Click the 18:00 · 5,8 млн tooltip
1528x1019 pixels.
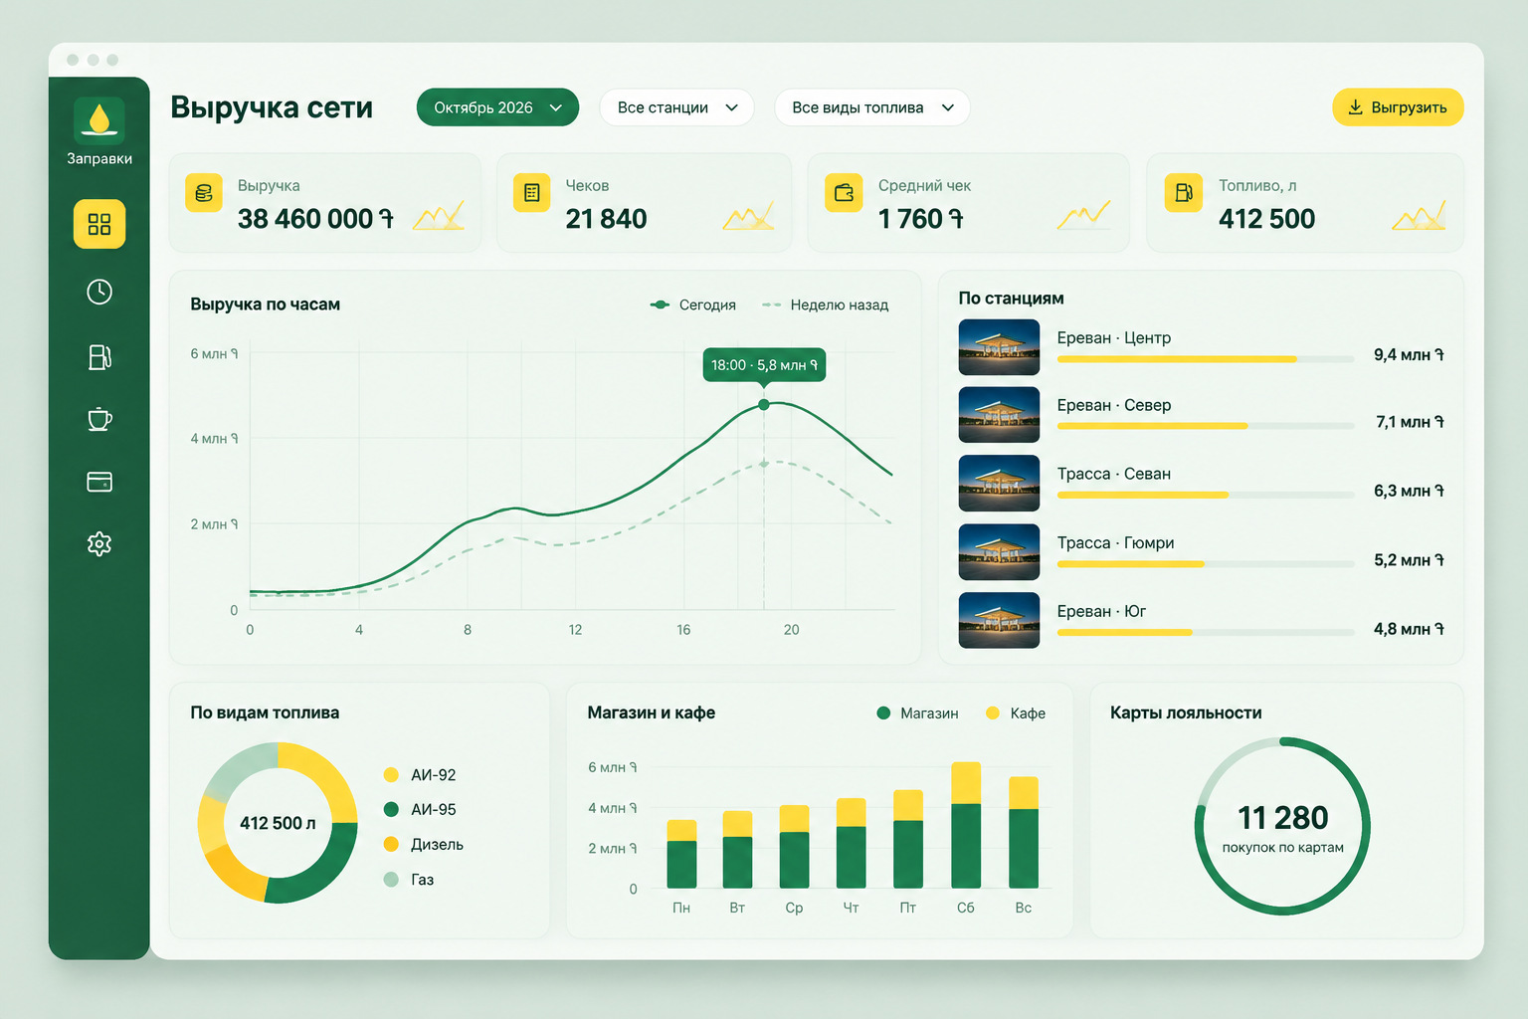click(764, 365)
